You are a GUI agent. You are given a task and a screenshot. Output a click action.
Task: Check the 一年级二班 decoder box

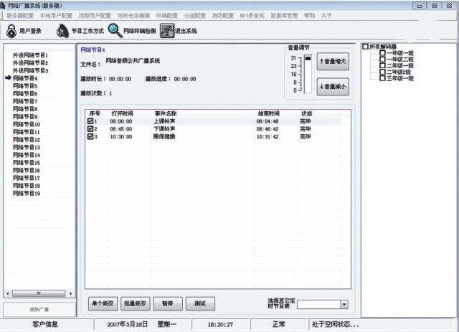tap(382, 59)
